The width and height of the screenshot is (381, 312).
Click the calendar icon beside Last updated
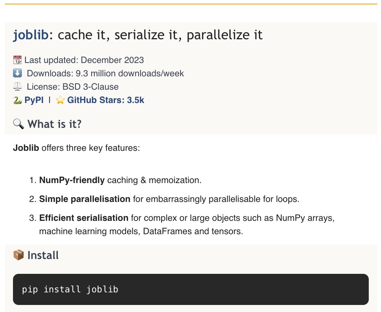point(17,60)
